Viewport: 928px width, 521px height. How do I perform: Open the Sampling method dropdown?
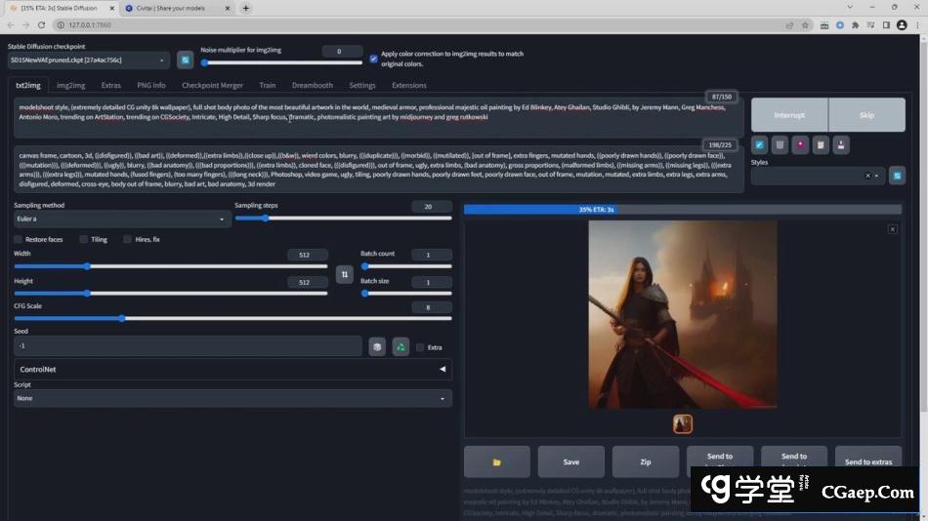[122, 220]
